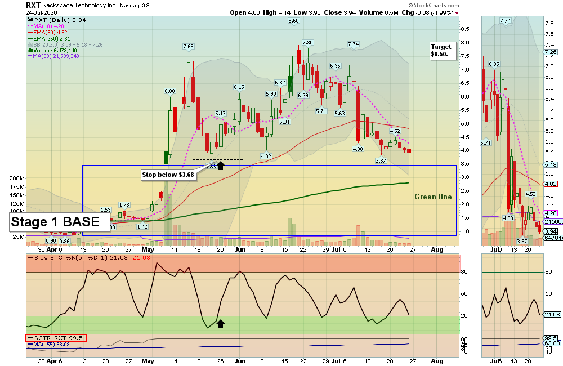Click the red down-triangle beside the Chg value
Viewport: 563px width, 366px height.
[457, 13]
